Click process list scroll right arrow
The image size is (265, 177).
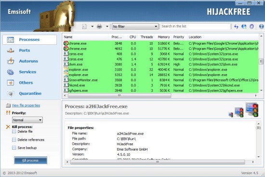pos(256,96)
